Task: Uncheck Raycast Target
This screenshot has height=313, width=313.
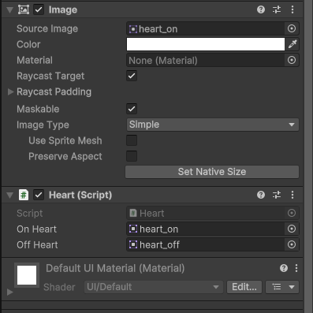Action: [x=132, y=76]
